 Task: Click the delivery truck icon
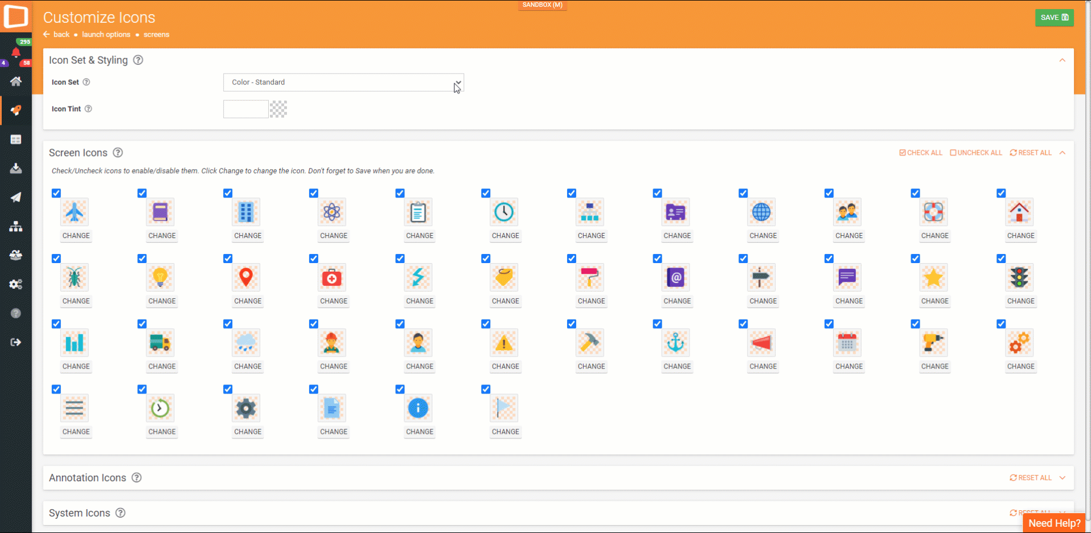click(x=161, y=343)
